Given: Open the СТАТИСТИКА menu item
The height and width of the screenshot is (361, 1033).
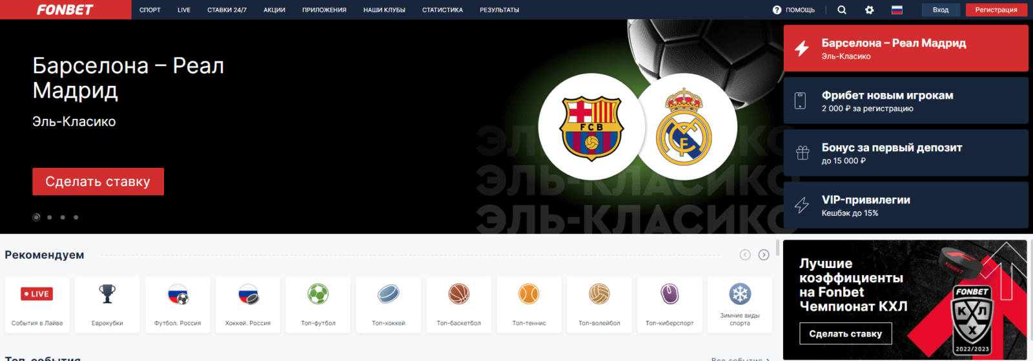Looking at the screenshot, I should coord(442,10).
